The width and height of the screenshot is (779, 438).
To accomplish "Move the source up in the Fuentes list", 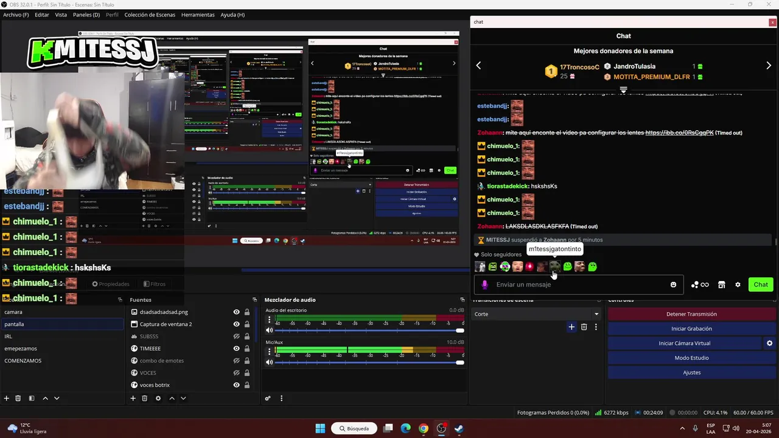I will (x=172, y=398).
